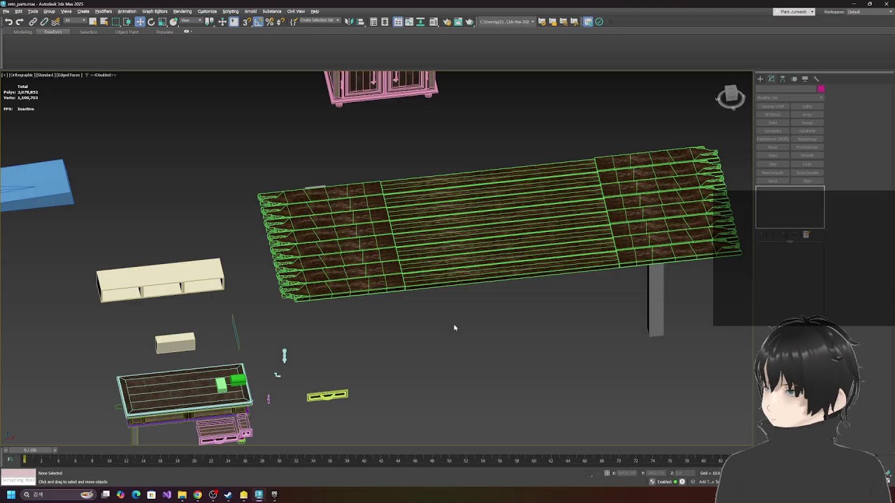Click the object name field in Modify panel
The image size is (895, 503).
(x=786, y=89)
